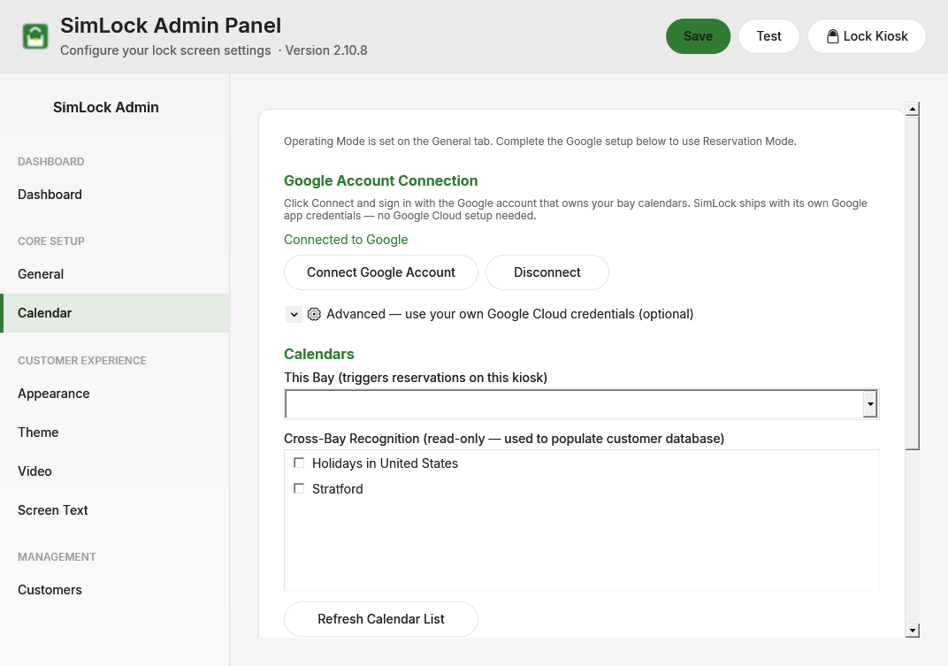Viewport: 948px width, 666px height.
Task: Click the padlock icon in Lock Kiosk button
Action: [832, 36]
